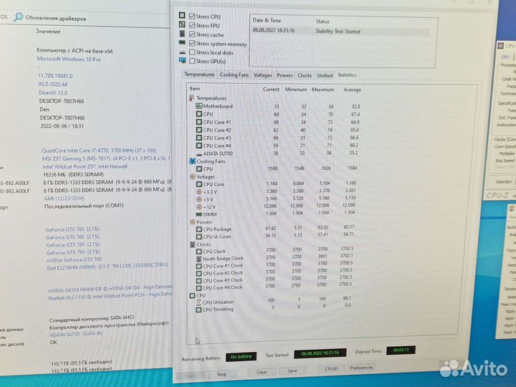
Task: Enable the Stress GPU(s) checkbox
Action: coord(192,61)
